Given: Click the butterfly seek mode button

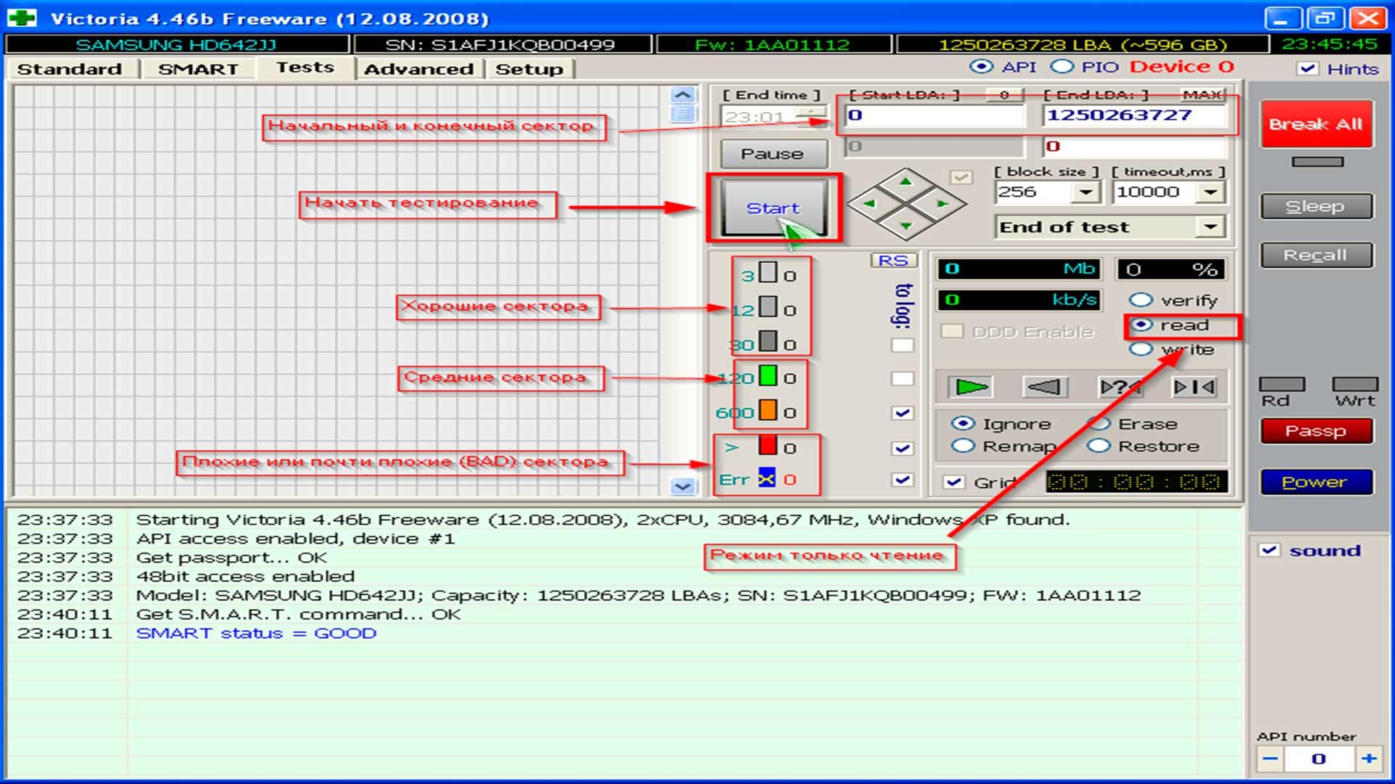Looking at the screenshot, I should click(x=1194, y=387).
